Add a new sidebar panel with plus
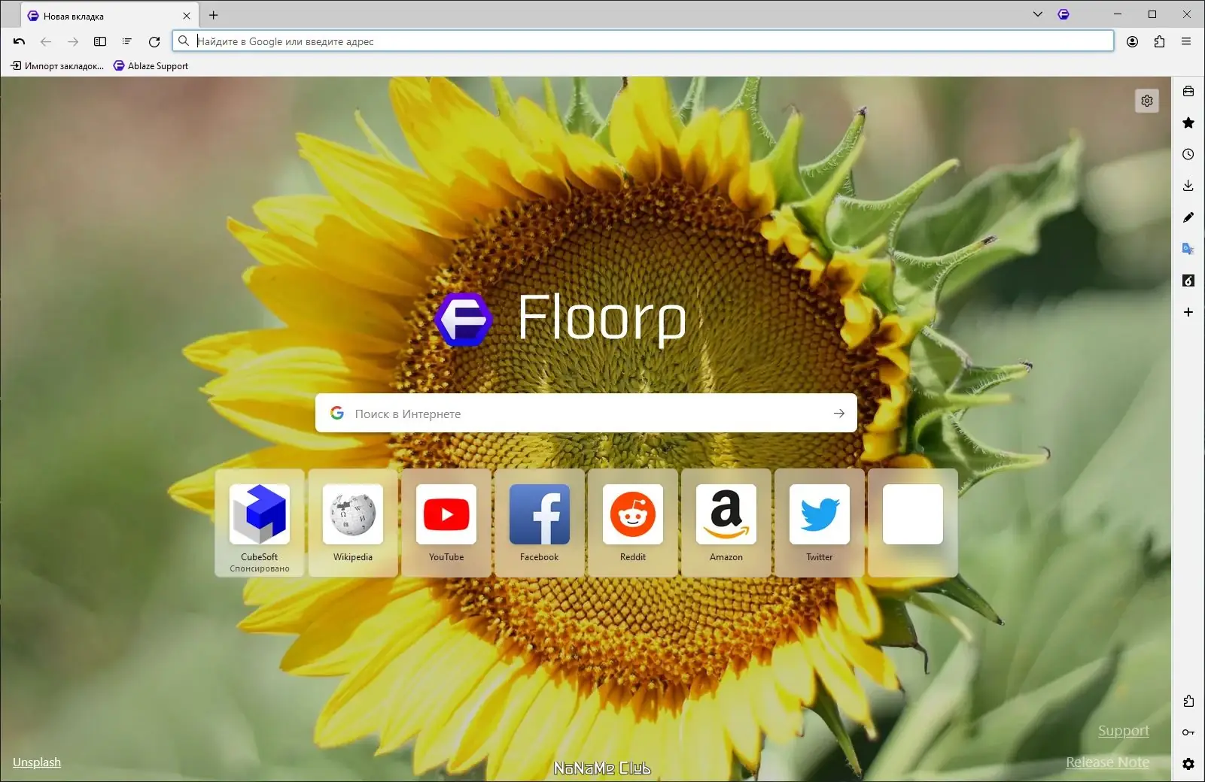The height and width of the screenshot is (782, 1205). click(1188, 312)
